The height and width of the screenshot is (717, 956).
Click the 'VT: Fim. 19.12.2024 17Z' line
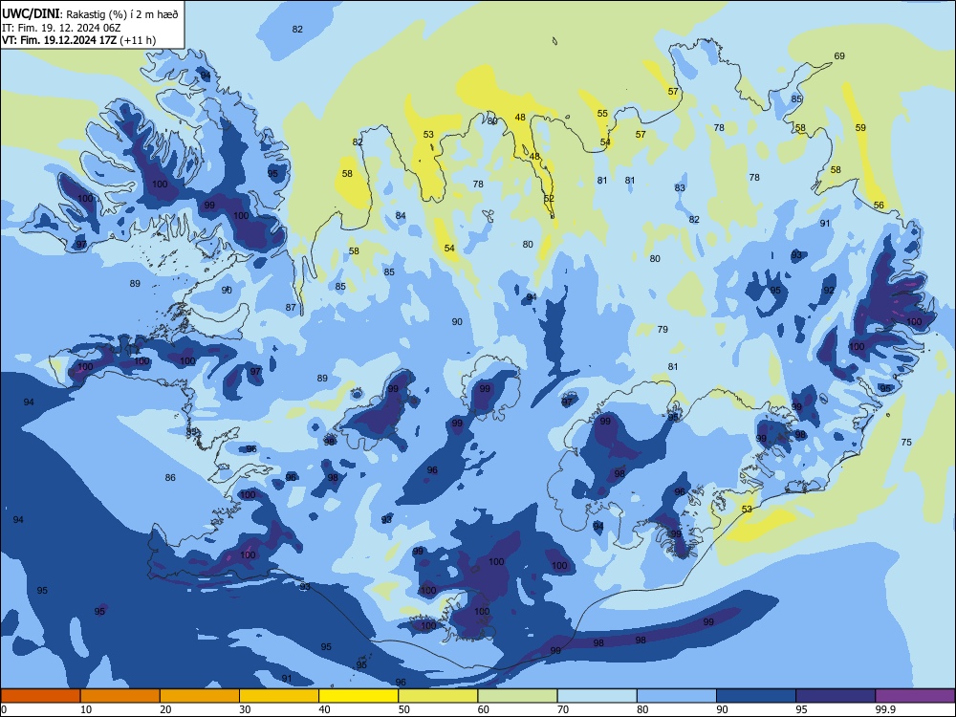pyautogui.click(x=59, y=40)
